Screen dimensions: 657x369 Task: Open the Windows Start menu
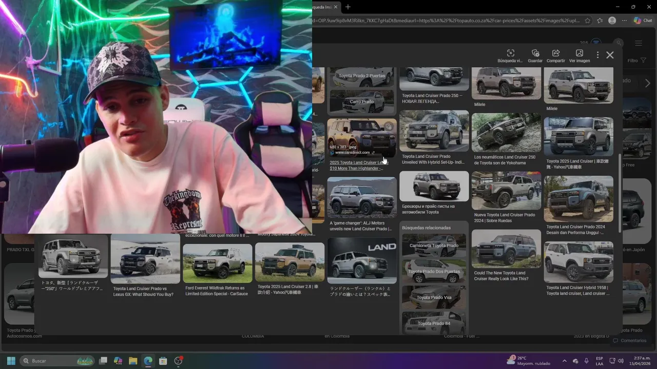(11, 361)
